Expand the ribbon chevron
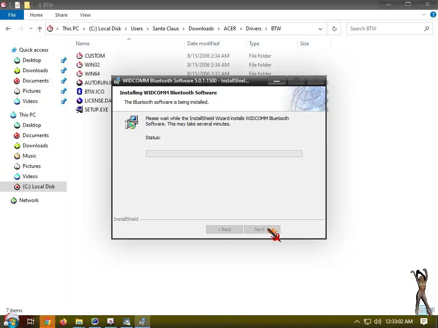The width and height of the screenshot is (438, 328). coord(424,15)
